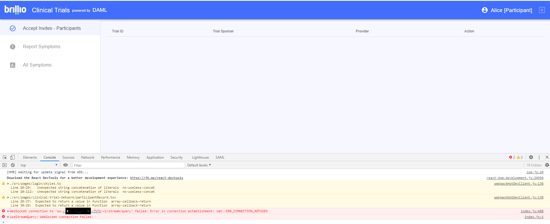The height and width of the screenshot is (224, 550).
Task: Select the inspect element picker tool
Action: click(x=5, y=157)
